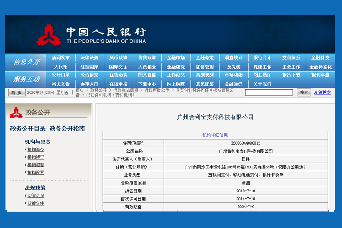
Task: Open 下载中心 under 服务互动
Action: pyautogui.click(x=147, y=84)
